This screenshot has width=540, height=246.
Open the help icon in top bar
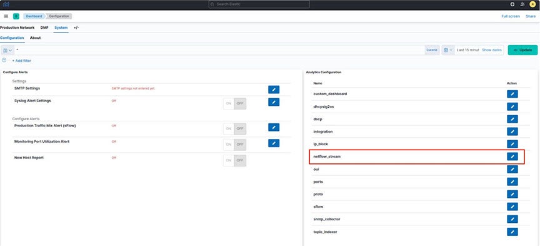pos(512,4)
